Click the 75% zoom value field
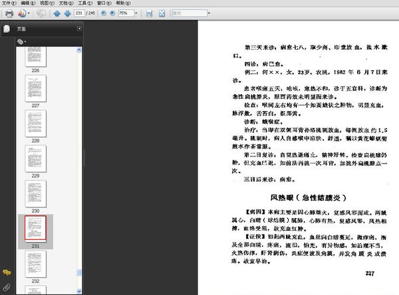The height and width of the screenshot is (295, 399). pos(126,13)
